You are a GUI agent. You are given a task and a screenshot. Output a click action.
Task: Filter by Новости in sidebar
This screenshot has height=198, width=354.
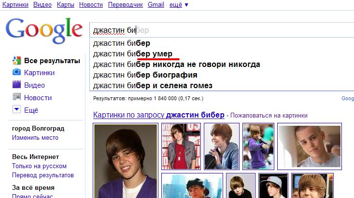38,98
